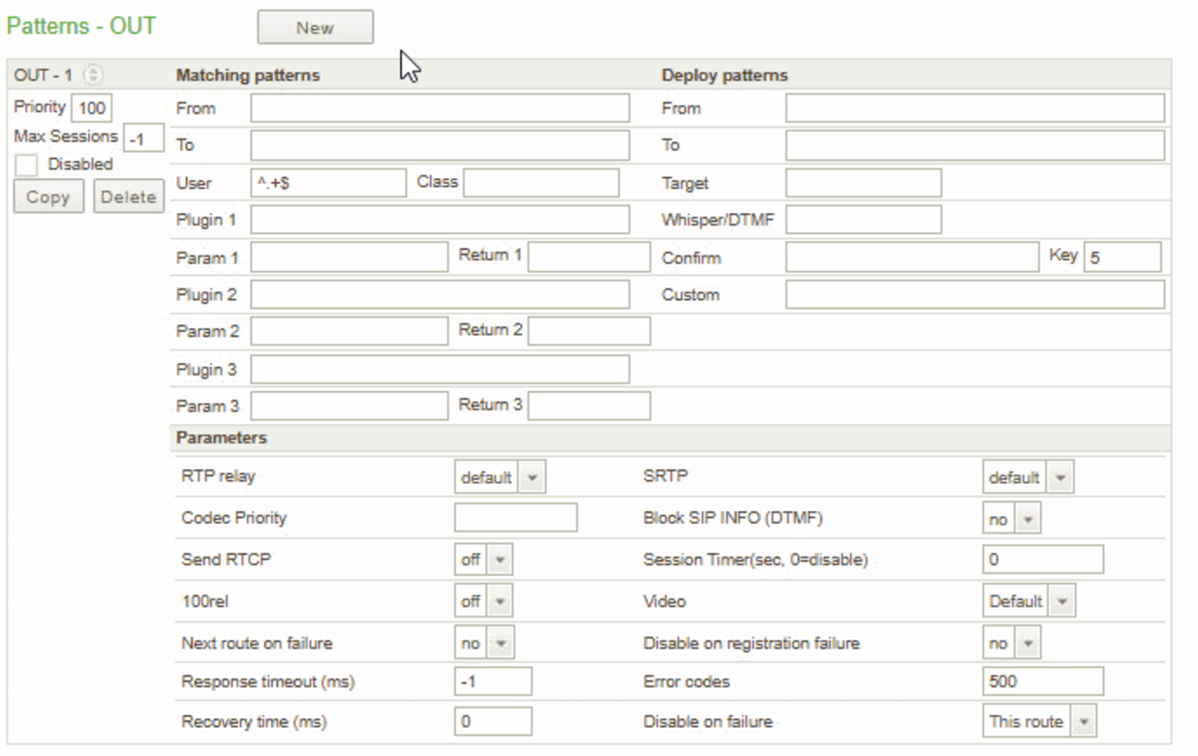Viewport: 1198px width, 756px height.
Task: Click the deploy patterns Target field
Action: (x=863, y=182)
